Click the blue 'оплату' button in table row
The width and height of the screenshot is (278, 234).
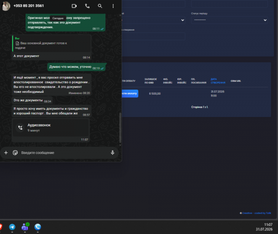pos(130,94)
